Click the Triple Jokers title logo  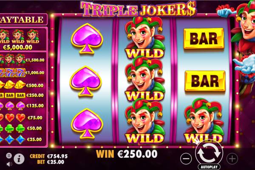tap(139, 9)
